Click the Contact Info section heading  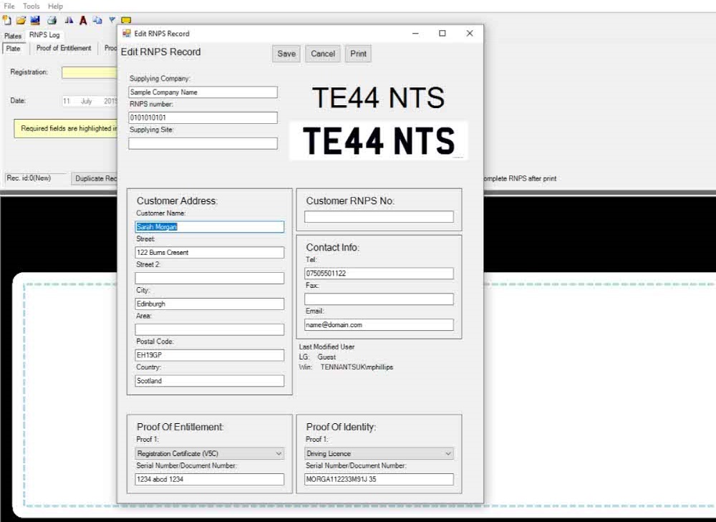332,248
